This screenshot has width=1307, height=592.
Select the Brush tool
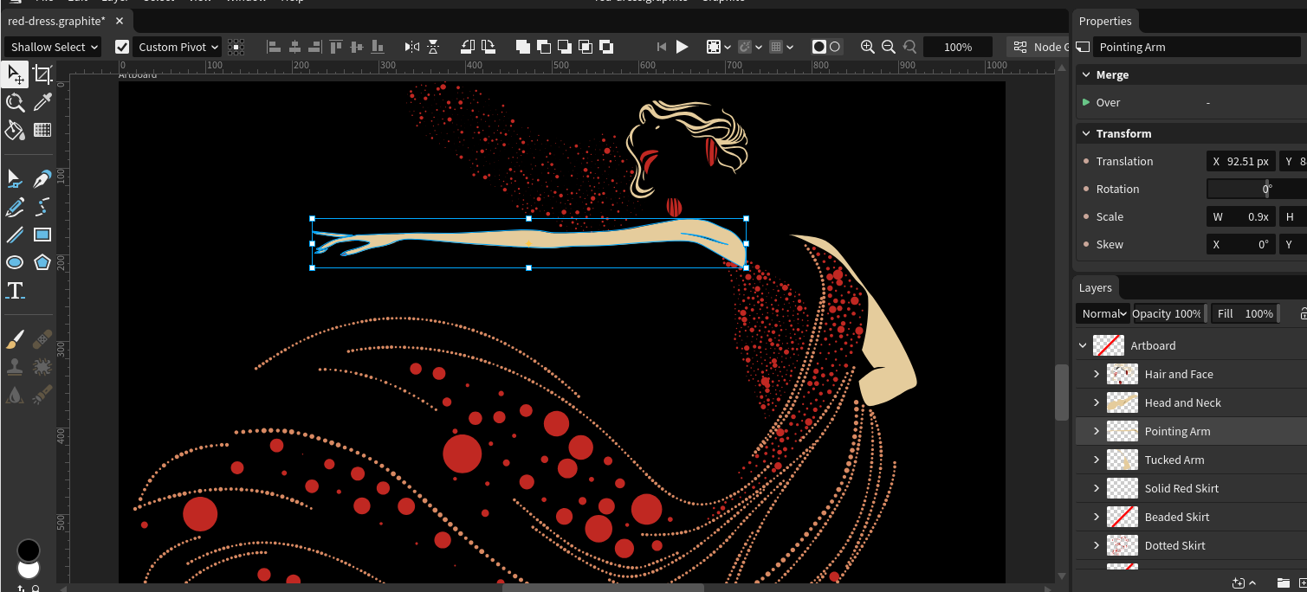pyautogui.click(x=15, y=339)
